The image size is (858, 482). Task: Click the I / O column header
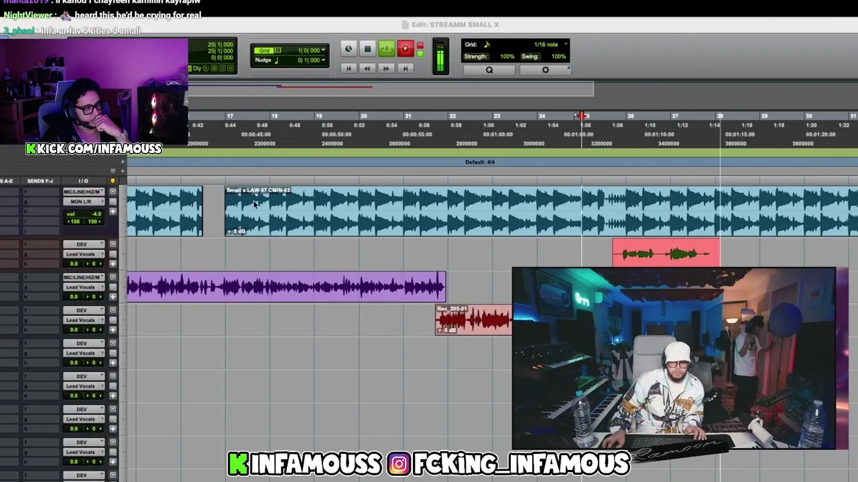coord(83,181)
